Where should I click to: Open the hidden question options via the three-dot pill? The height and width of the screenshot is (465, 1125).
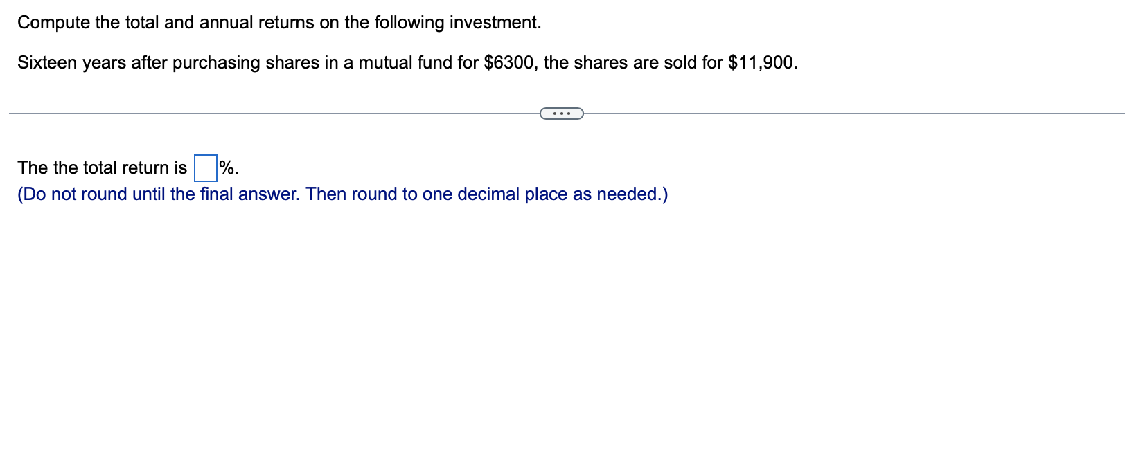point(562,112)
